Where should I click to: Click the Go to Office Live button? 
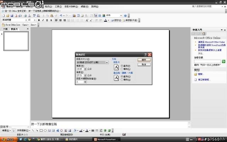(11, 25)
